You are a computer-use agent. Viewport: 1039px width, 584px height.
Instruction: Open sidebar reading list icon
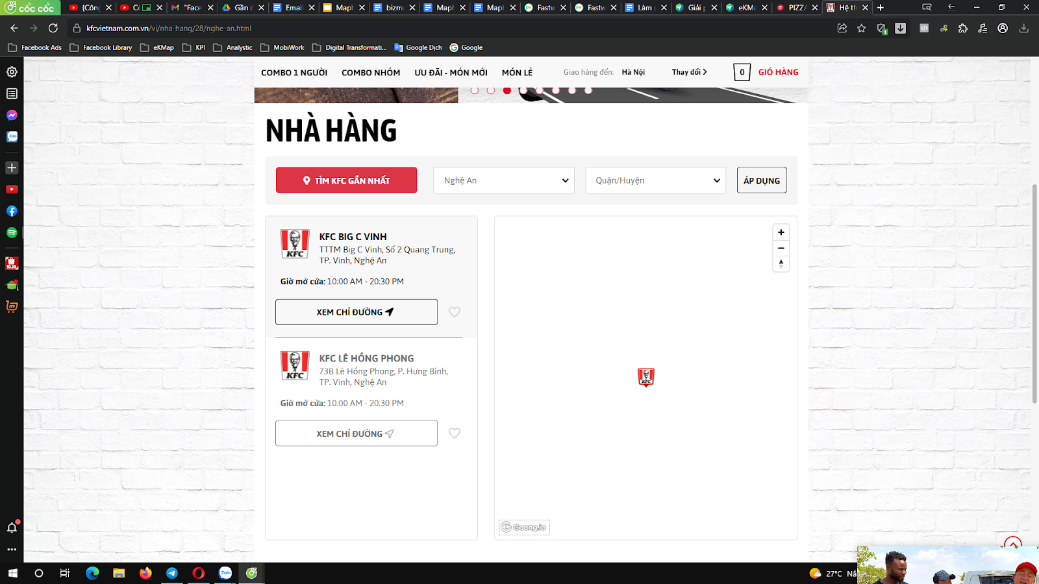point(12,93)
